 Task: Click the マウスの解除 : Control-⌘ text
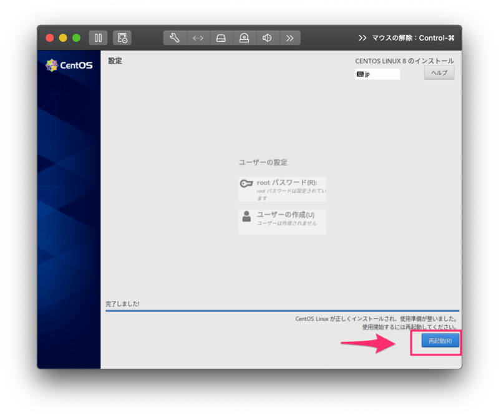point(414,38)
